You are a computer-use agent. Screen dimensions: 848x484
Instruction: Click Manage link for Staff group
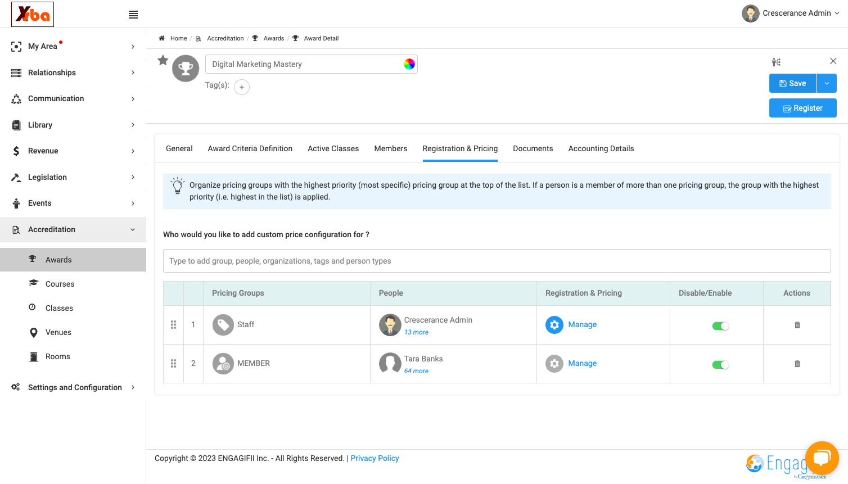(583, 325)
